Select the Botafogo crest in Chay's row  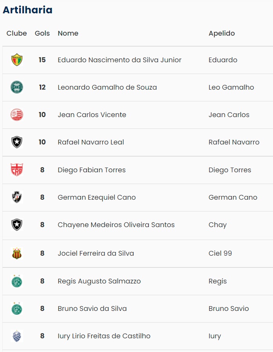pos(17,225)
